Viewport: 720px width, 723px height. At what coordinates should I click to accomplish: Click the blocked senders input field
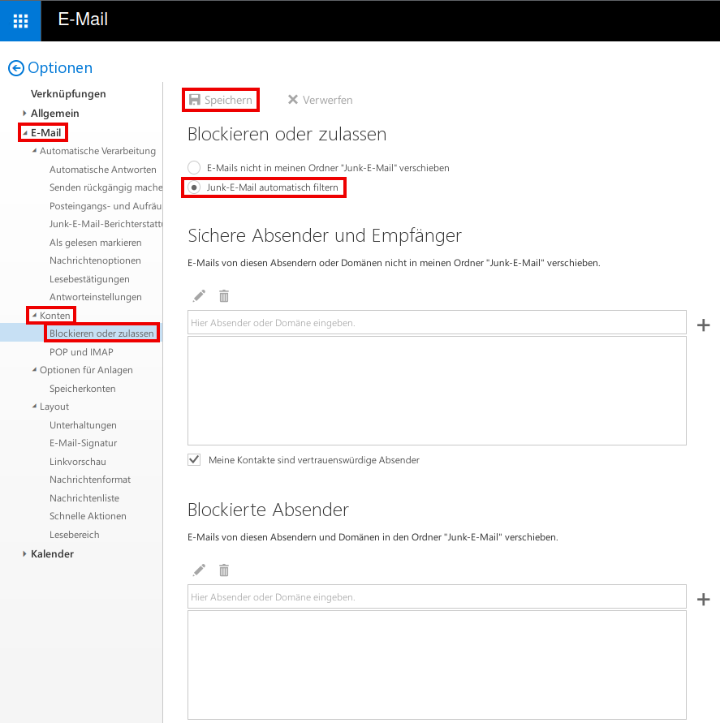(x=437, y=597)
